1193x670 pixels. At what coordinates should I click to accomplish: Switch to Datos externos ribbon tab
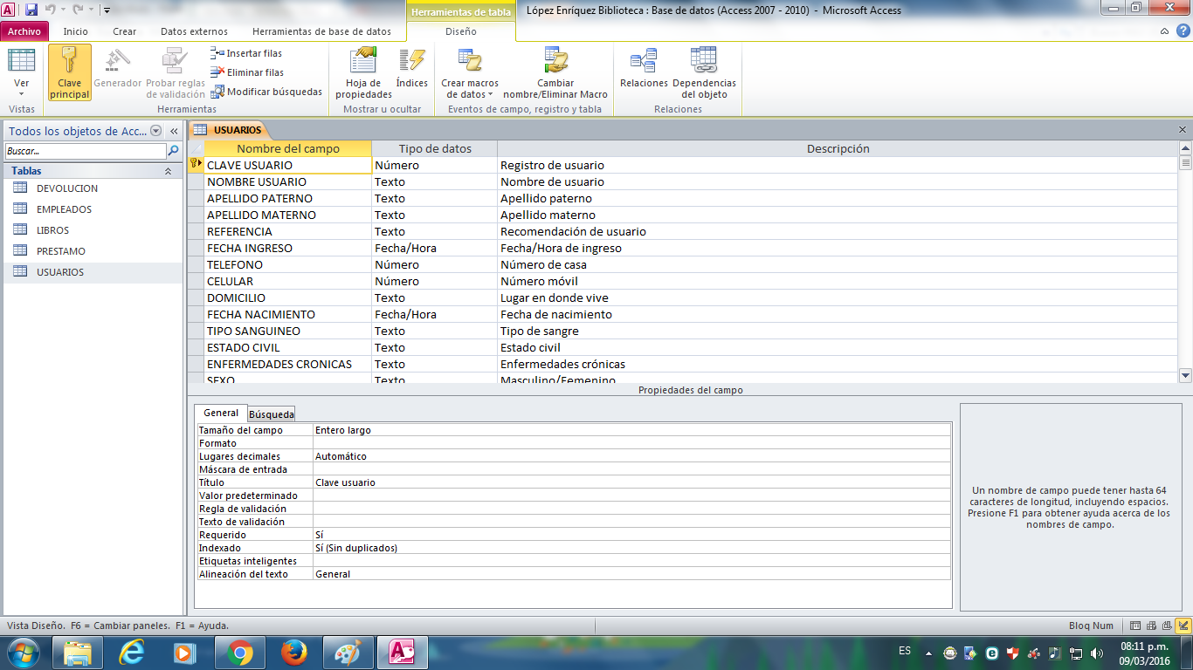194,31
